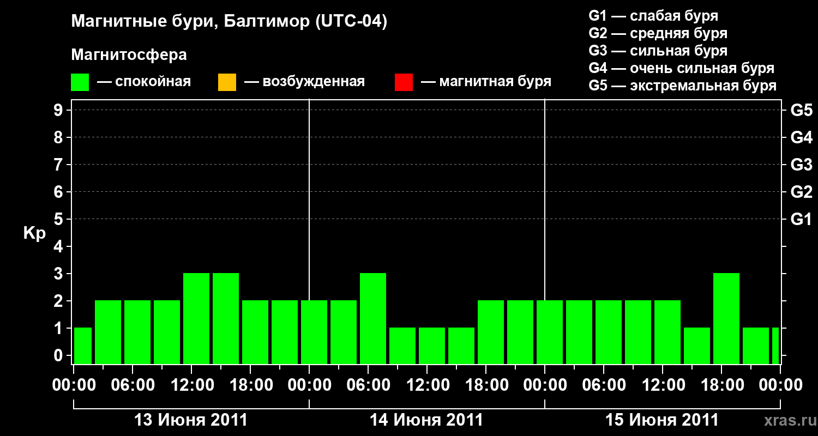
Task: Click the narrow Kp 1 bar starting 13 June
Action: coord(83,346)
